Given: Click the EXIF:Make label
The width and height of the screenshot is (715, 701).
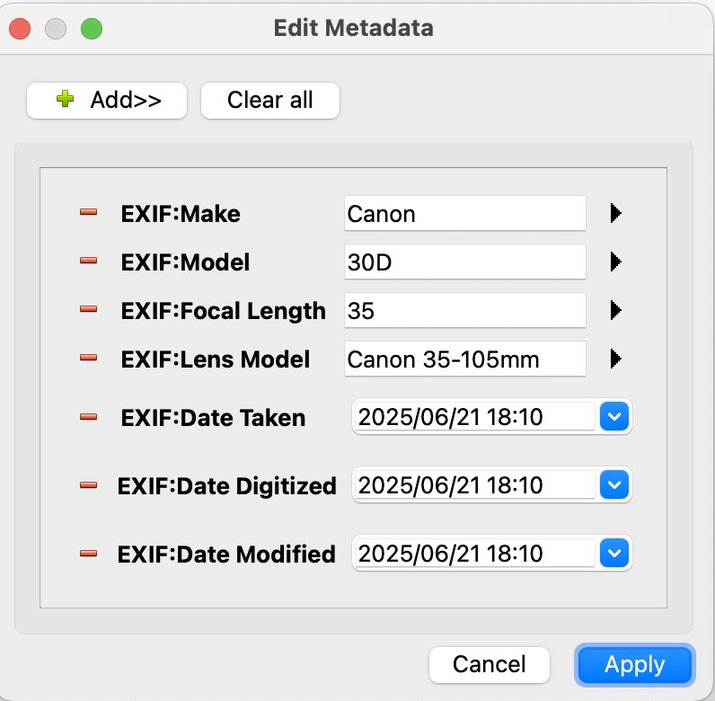Looking at the screenshot, I should click(x=181, y=214).
